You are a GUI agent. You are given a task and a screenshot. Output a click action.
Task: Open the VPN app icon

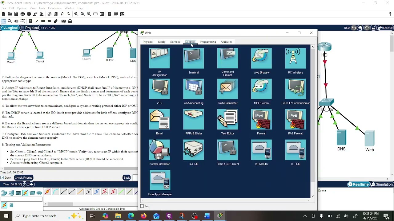(159, 89)
